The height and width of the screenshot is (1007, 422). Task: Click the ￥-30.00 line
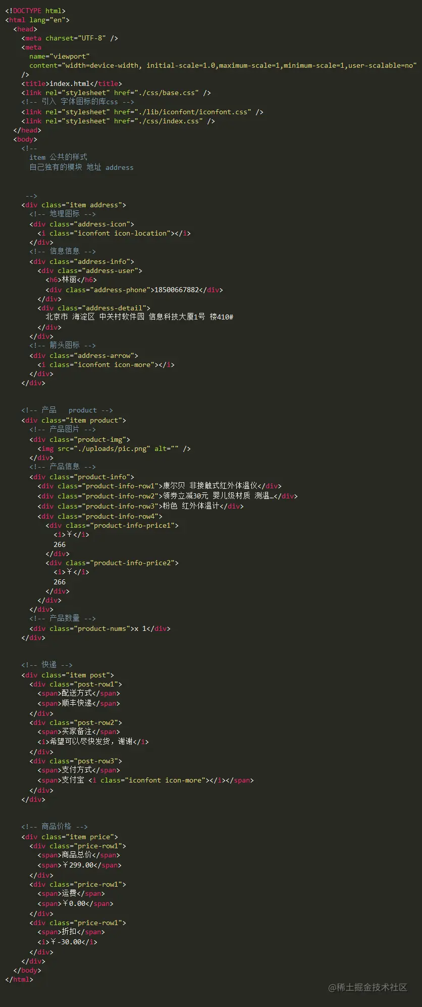pos(68,942)
